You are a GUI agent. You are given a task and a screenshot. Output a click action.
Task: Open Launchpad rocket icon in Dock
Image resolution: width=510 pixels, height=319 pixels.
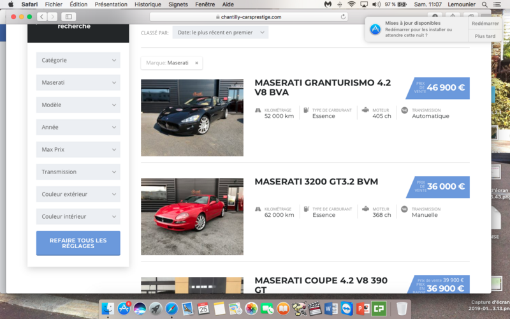(156, 309)
